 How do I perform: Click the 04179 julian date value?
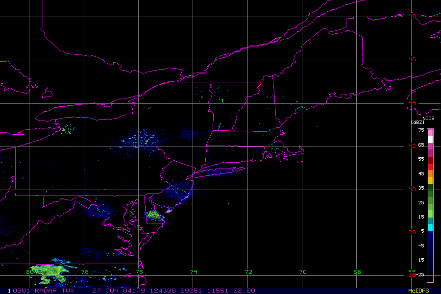point(134,291)
